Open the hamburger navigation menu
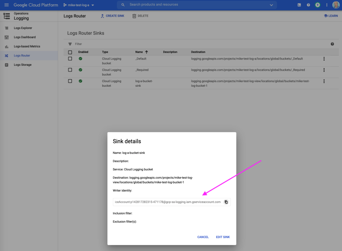342x251 pixels. click(6, 5)
